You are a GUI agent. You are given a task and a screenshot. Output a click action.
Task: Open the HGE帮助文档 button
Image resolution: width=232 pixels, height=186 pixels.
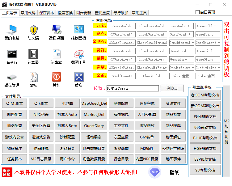[205, 148]
